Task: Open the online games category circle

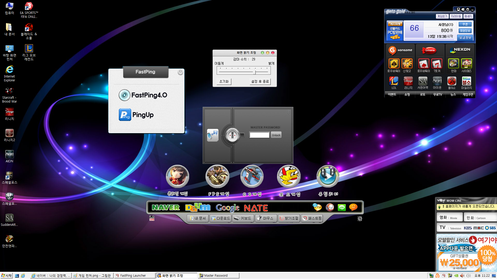Action: click(x=177, y=176)
